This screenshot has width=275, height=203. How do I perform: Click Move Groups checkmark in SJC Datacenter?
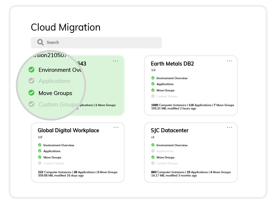[153, 157]
